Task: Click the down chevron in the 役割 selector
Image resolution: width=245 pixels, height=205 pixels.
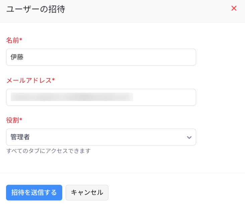Action: coord(189,137)
